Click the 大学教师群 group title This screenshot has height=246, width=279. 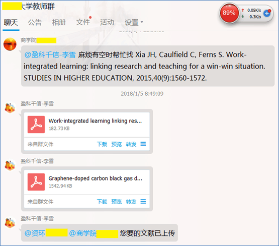pos(38,7)
